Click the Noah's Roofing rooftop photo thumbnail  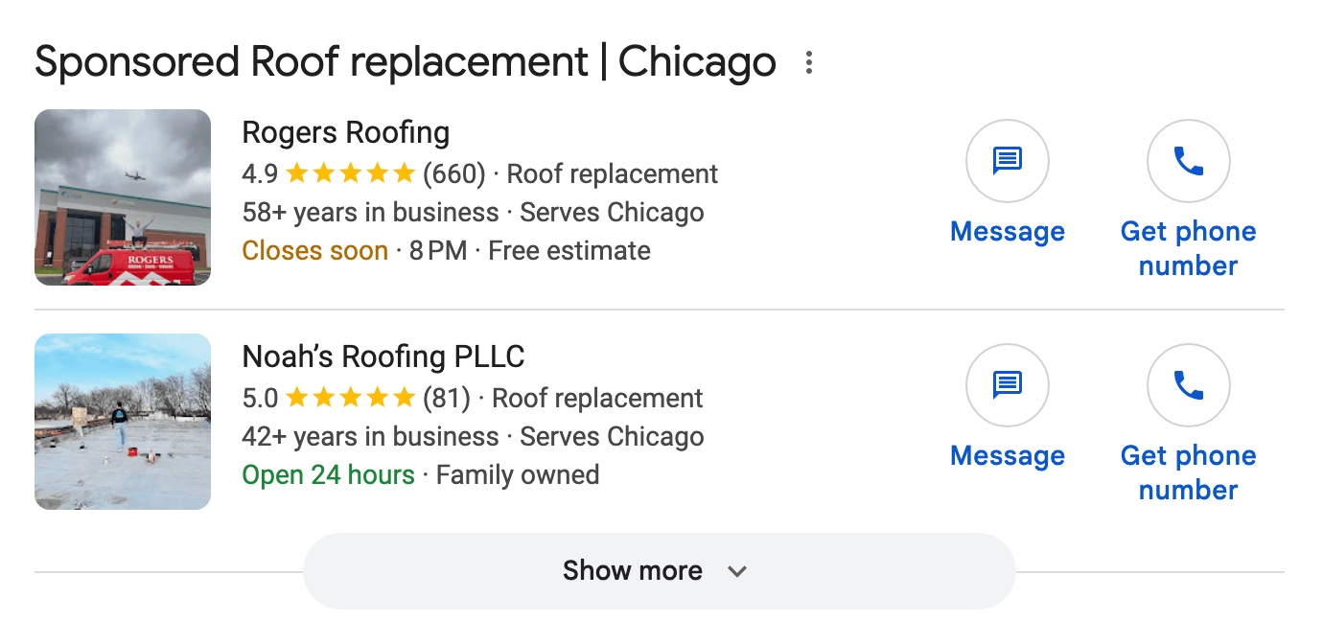point(122,422)
